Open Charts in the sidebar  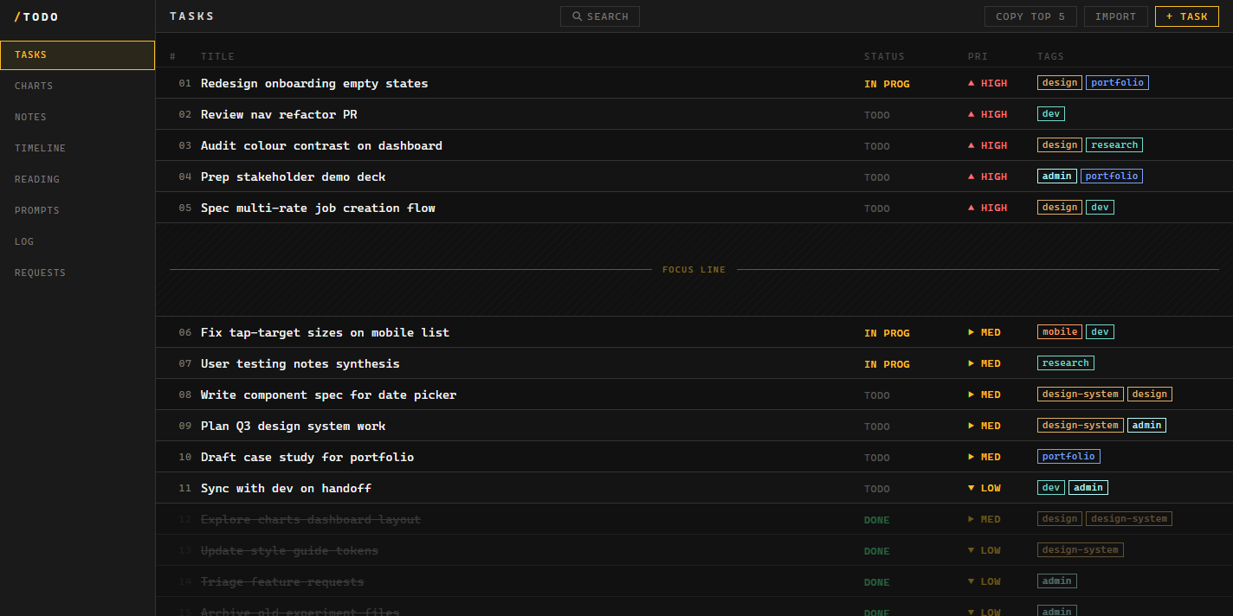(x=77, y=86)
